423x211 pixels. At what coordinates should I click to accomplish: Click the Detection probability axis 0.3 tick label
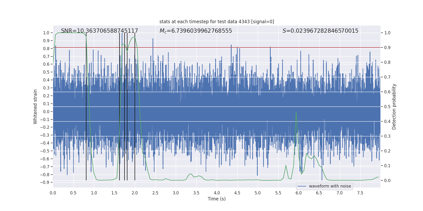coord(387,136)
